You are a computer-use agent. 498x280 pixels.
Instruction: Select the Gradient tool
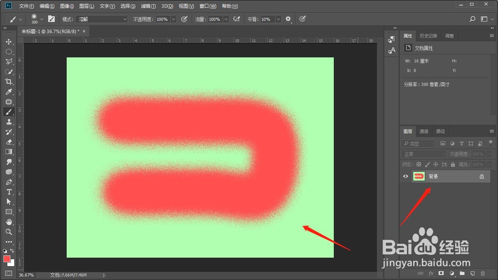point(9,152)
